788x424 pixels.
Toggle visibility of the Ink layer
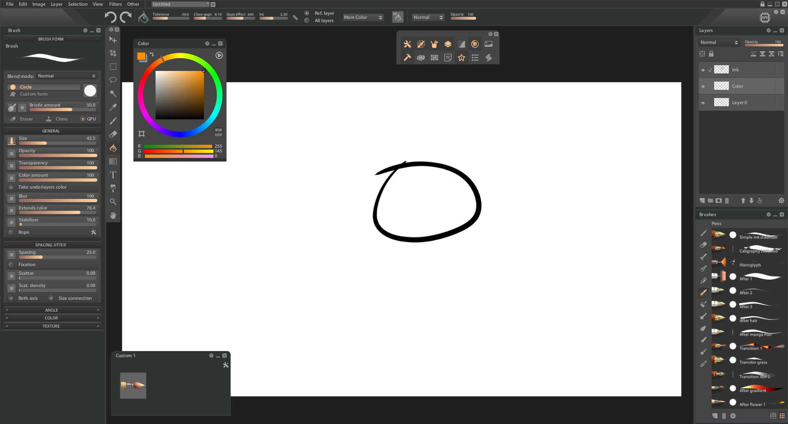(703, 70)
